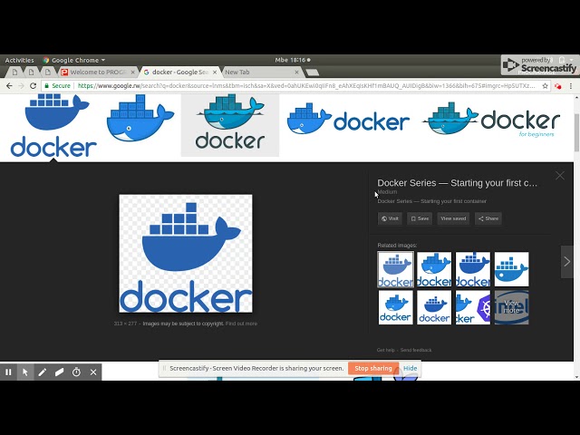Select the gray-background docker result image

point(229,125)
